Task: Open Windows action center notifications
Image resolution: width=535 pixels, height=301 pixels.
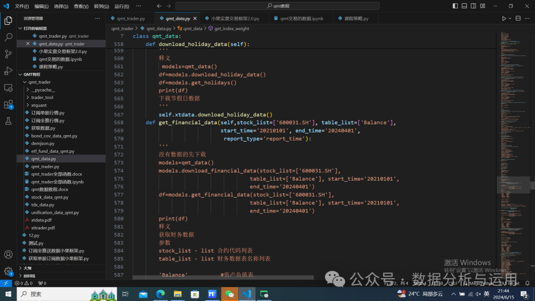Action: coord(525,294)
